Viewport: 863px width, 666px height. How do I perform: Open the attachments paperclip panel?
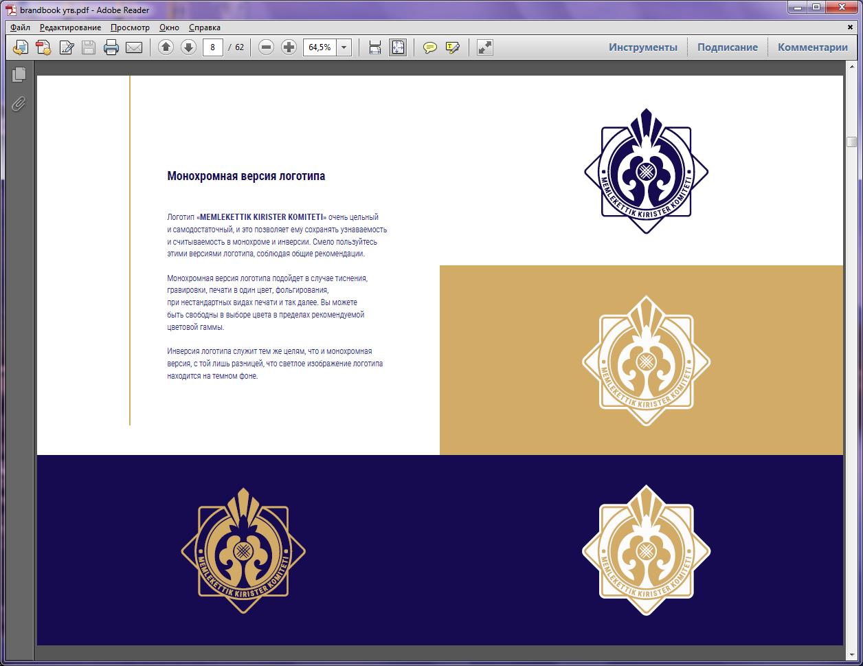(19, 104)
